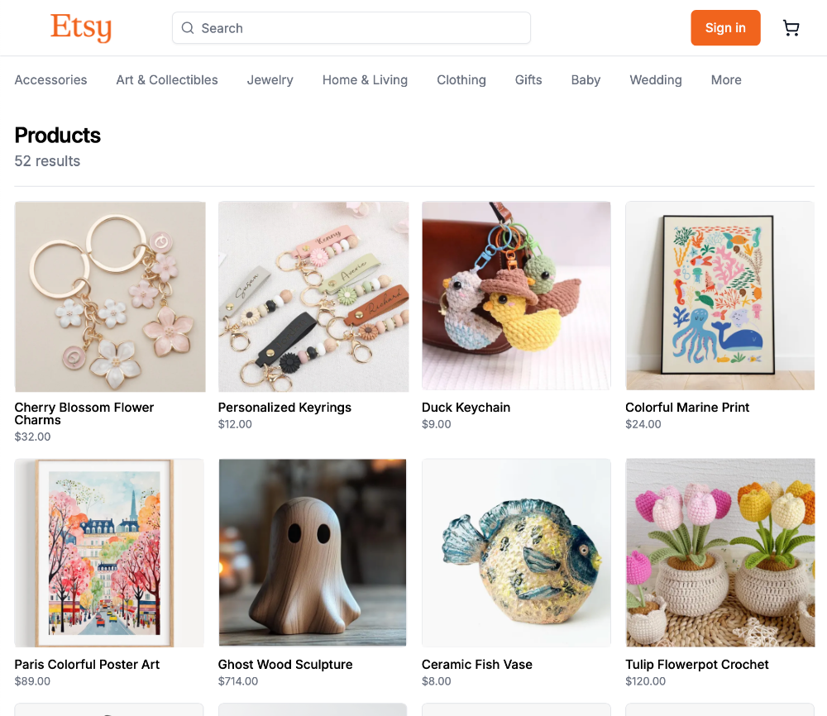Open the Cherry Blossom Flower Charms listing
Viewport: 827px width, 716px height.
coord(110,296)
